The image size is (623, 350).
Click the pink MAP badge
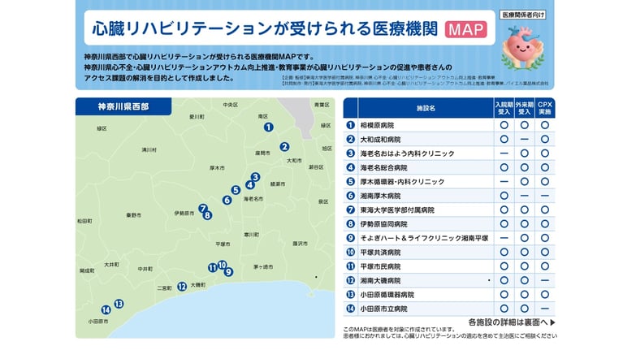point(465,29)
